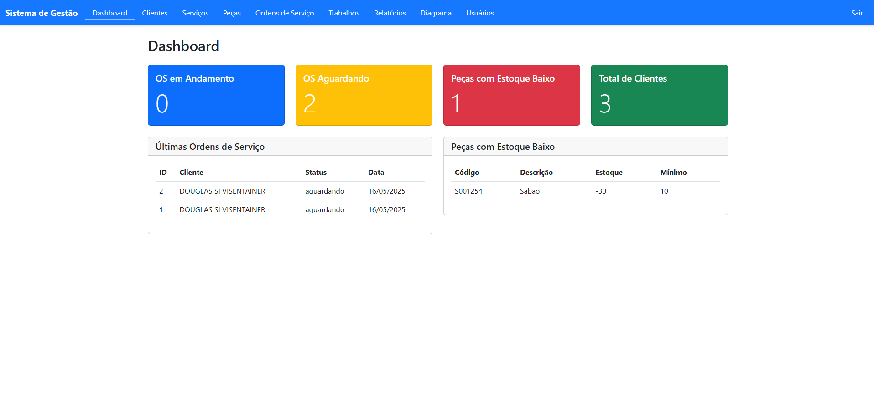874x413 pixels.
Task: Go to the Diagrama page
Action: 436,13
